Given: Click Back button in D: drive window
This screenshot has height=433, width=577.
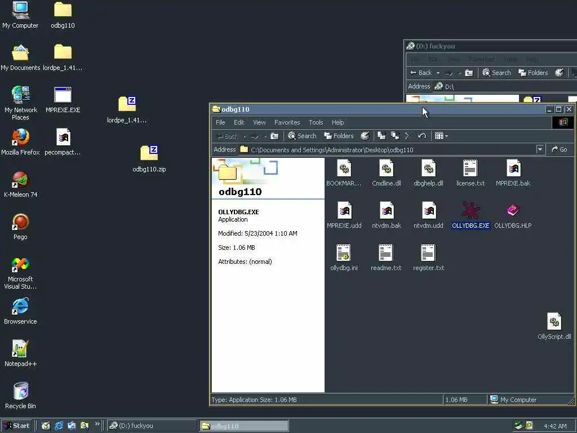Looking at the screenshot, I should point(420,73).
